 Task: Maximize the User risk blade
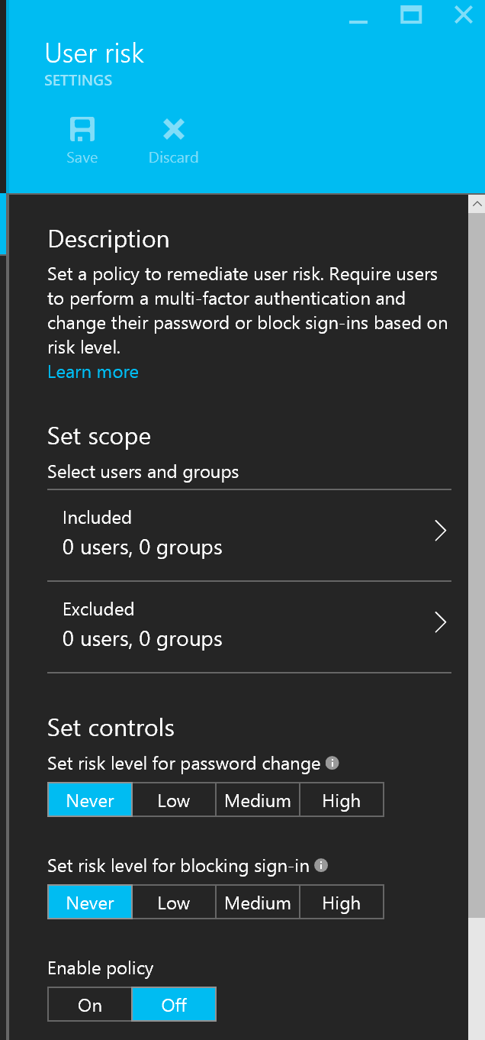(411, 15)
